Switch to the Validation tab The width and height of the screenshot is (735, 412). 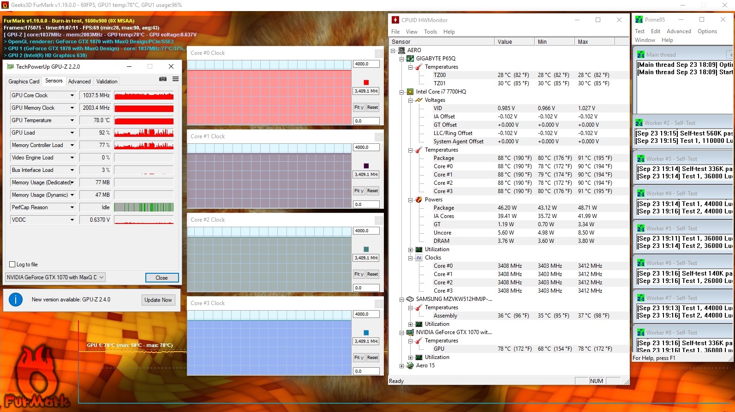coord(107,82)
